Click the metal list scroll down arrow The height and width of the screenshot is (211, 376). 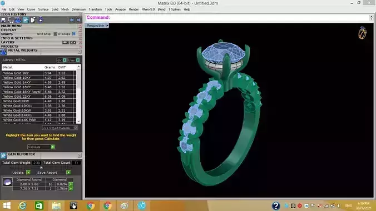click(x=78, y=121)
